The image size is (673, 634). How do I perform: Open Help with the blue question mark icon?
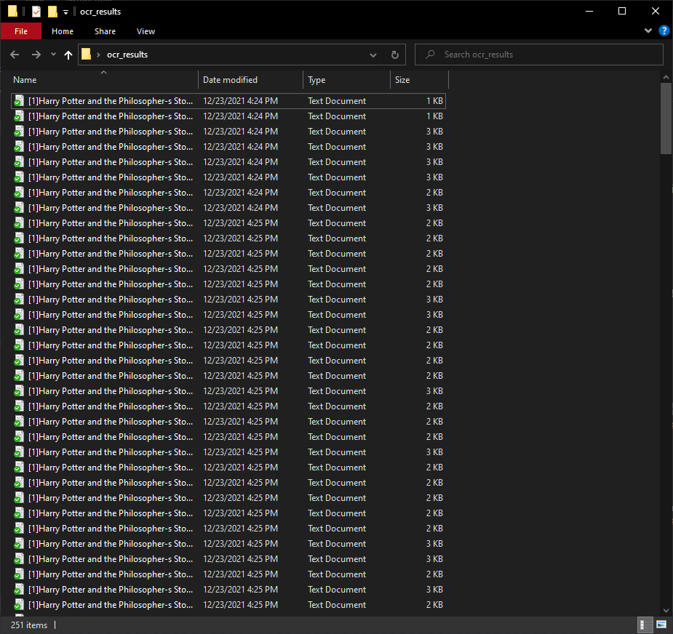(664, 31)
